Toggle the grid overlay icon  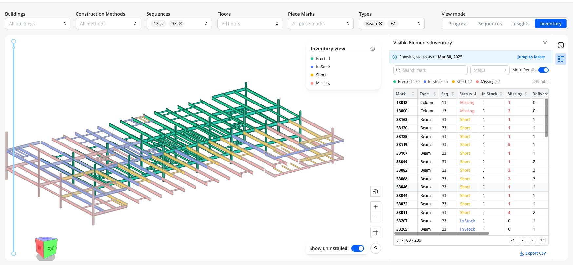(376, 232)
